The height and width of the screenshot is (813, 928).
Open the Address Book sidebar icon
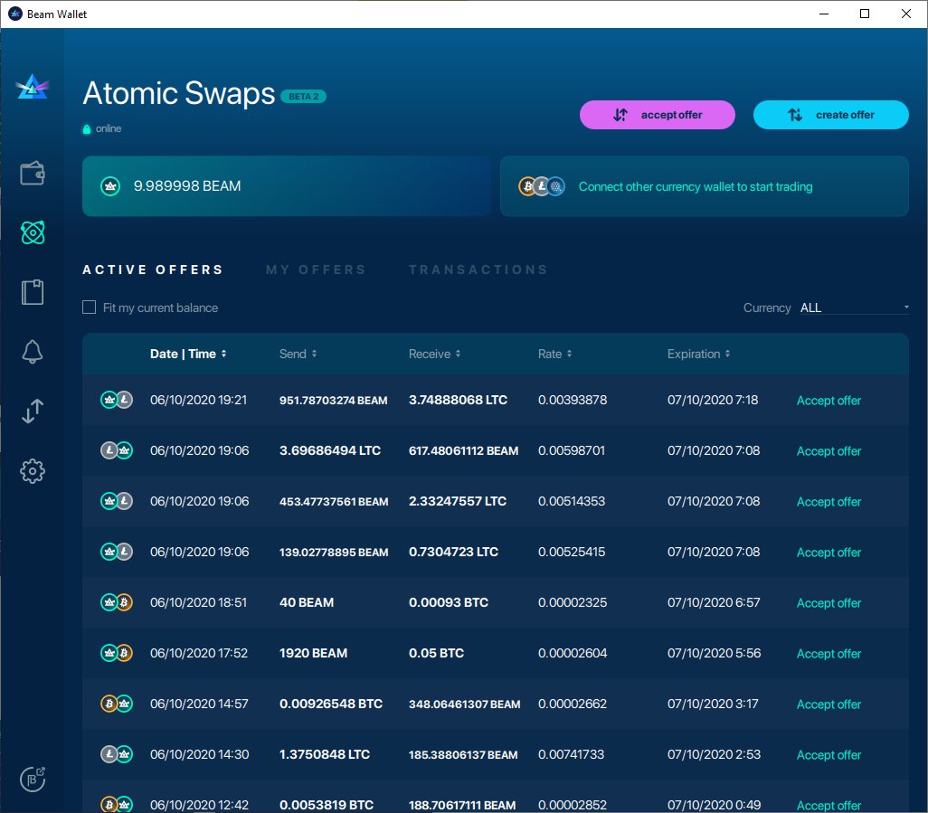coord(33,292)
